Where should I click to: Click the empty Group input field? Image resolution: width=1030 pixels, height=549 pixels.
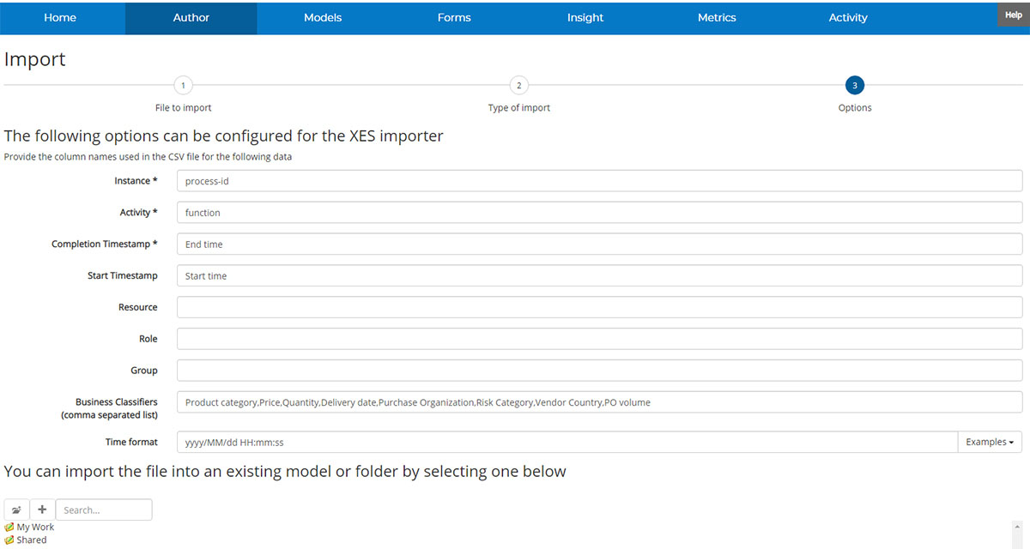[599, 371]
